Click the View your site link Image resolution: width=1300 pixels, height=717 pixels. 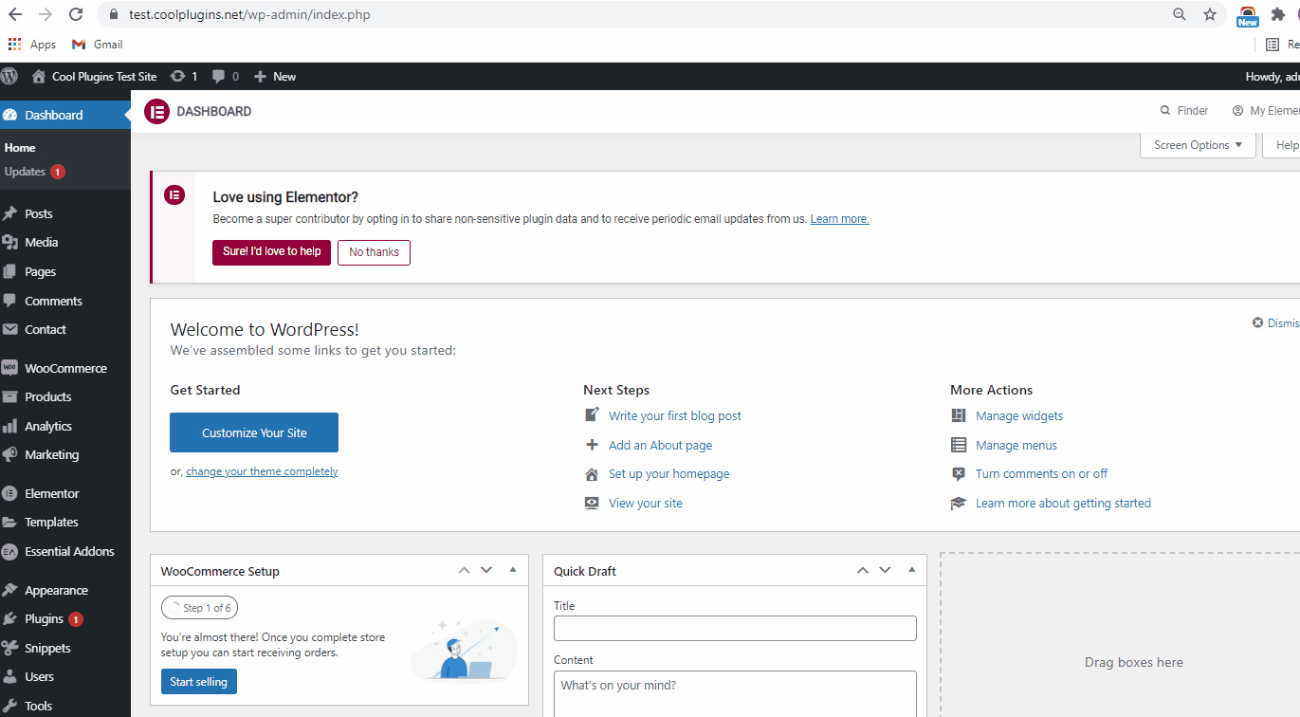click(x=646, y=503)
